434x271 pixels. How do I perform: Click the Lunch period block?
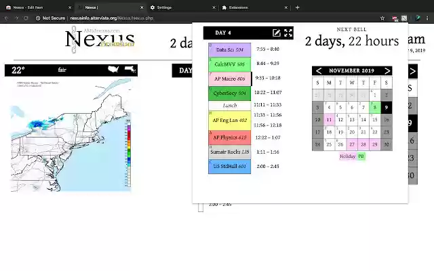[229, 106]
